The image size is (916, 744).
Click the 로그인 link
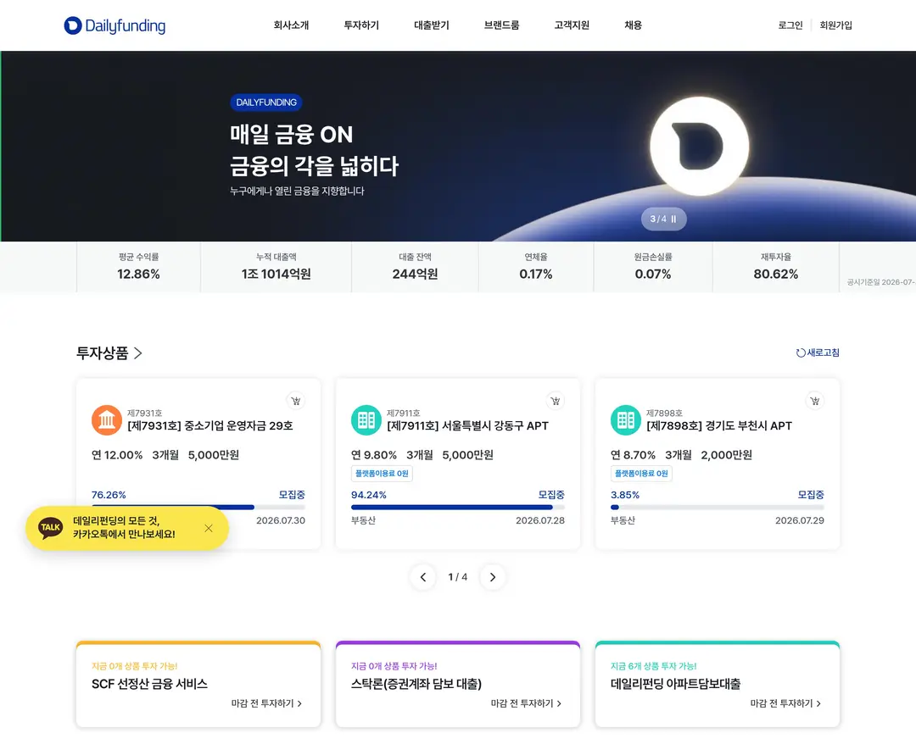(x=790, y=25)
